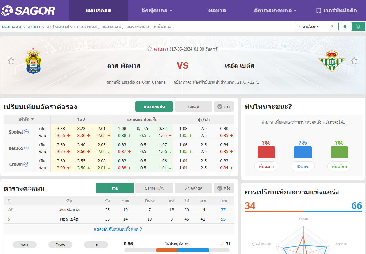This screenshot has height=254, width=366.
Task: Click Sbobet latest home win odds 3.56
Action: tap(61, 136)
